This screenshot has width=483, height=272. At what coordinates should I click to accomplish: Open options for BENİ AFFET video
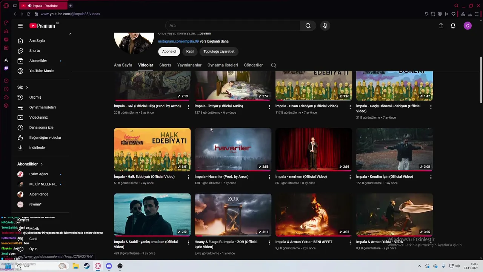(x=350, y=243)
